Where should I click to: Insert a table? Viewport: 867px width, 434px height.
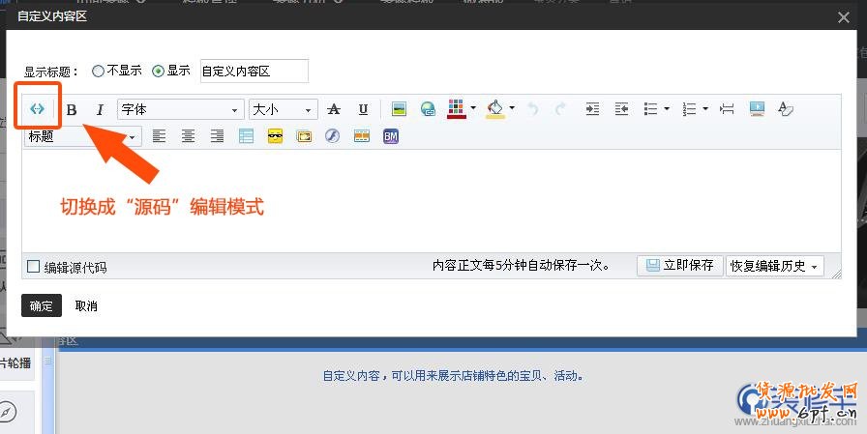point(246,136)
